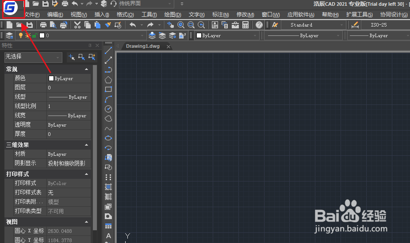The width and height of the screenshot is (410, 243).
Task: Click the Print Preview icon
Action: point(53,25)
